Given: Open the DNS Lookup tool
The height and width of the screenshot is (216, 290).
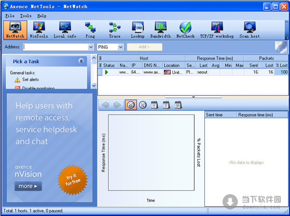Looking at the screenshot, I should [138, 30].
